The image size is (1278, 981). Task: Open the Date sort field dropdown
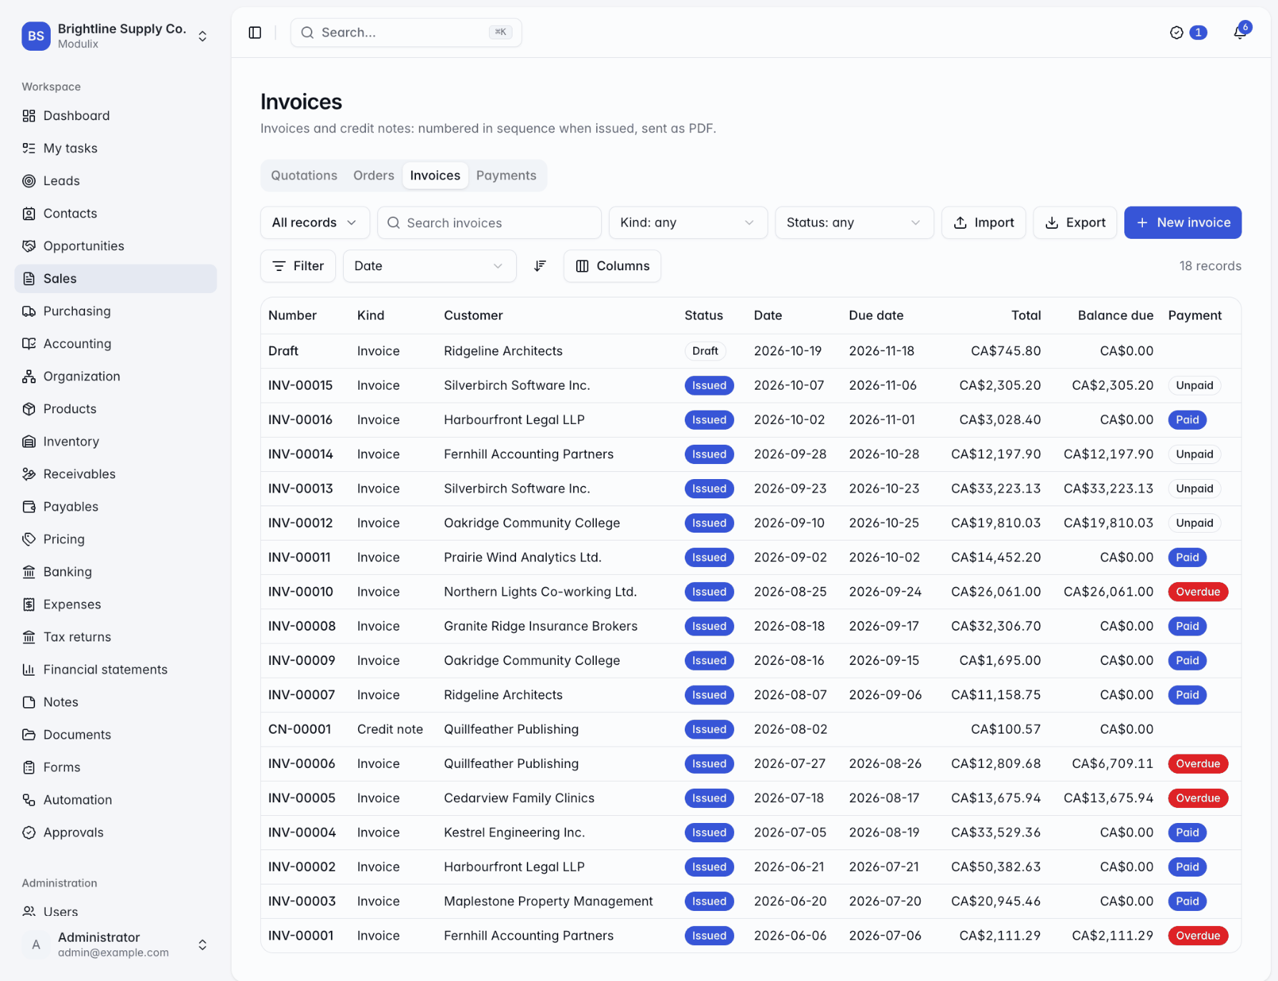click(430, 266)
